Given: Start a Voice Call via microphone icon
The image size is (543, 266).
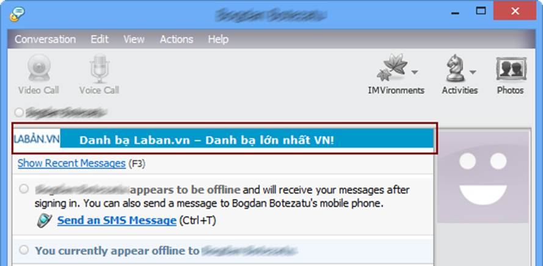Looking at the screenshot, I should click(100, 68).
